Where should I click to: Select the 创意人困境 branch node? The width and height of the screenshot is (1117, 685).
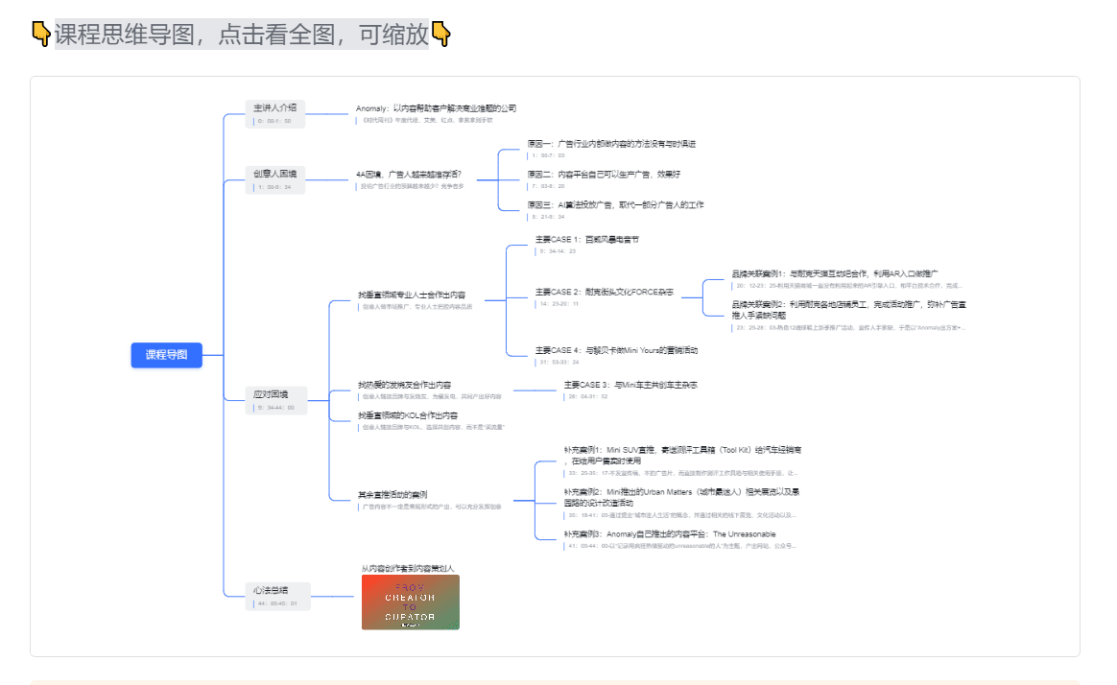275,179
